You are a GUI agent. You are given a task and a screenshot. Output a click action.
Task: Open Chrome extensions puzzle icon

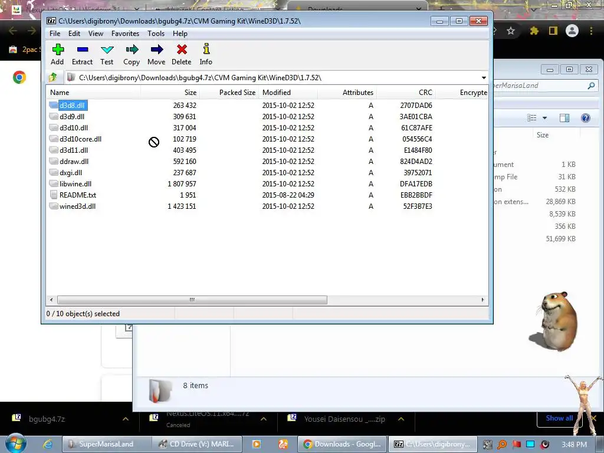[x=534, y=31]
